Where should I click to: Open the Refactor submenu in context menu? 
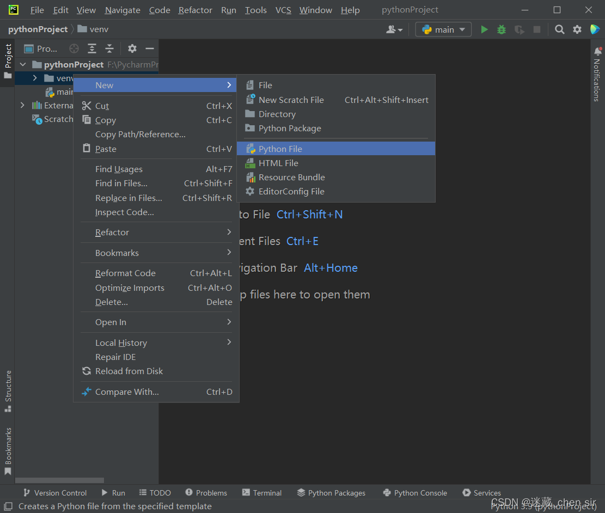156,233
